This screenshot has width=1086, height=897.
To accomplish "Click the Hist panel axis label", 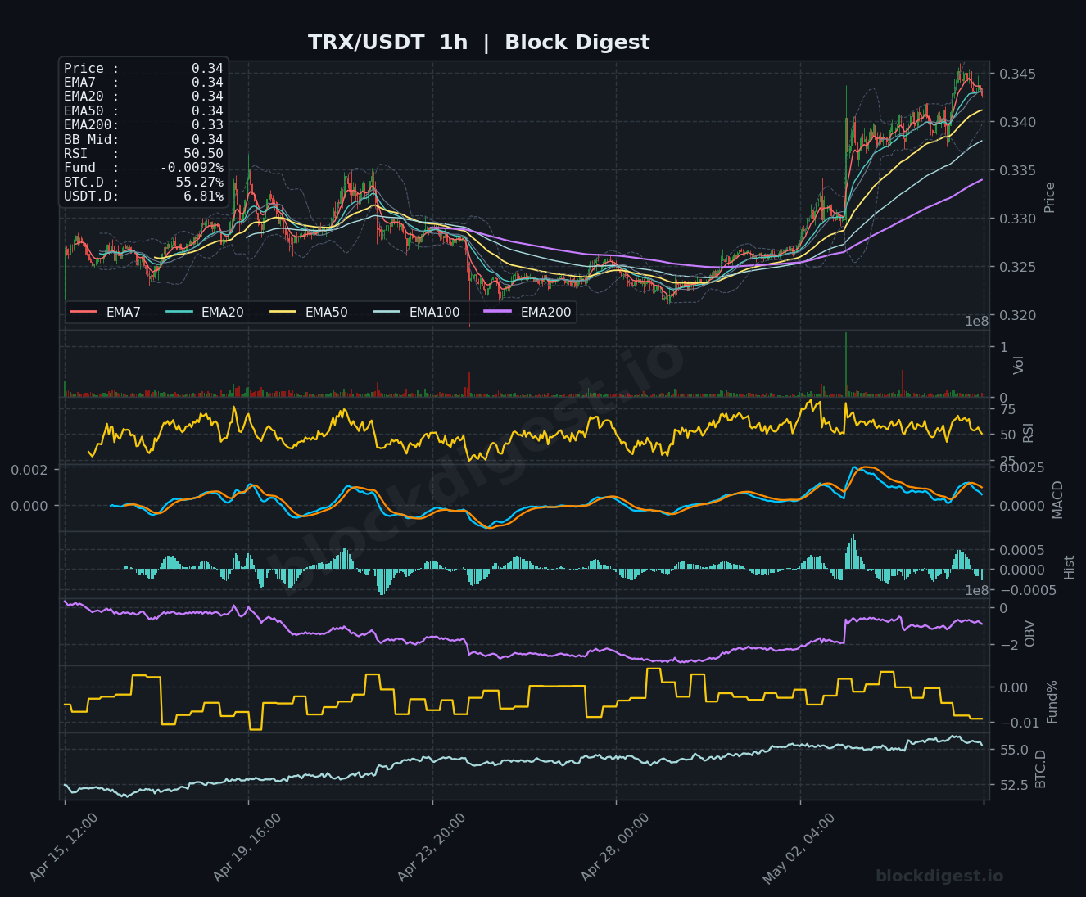I will tap(1069, 566).
